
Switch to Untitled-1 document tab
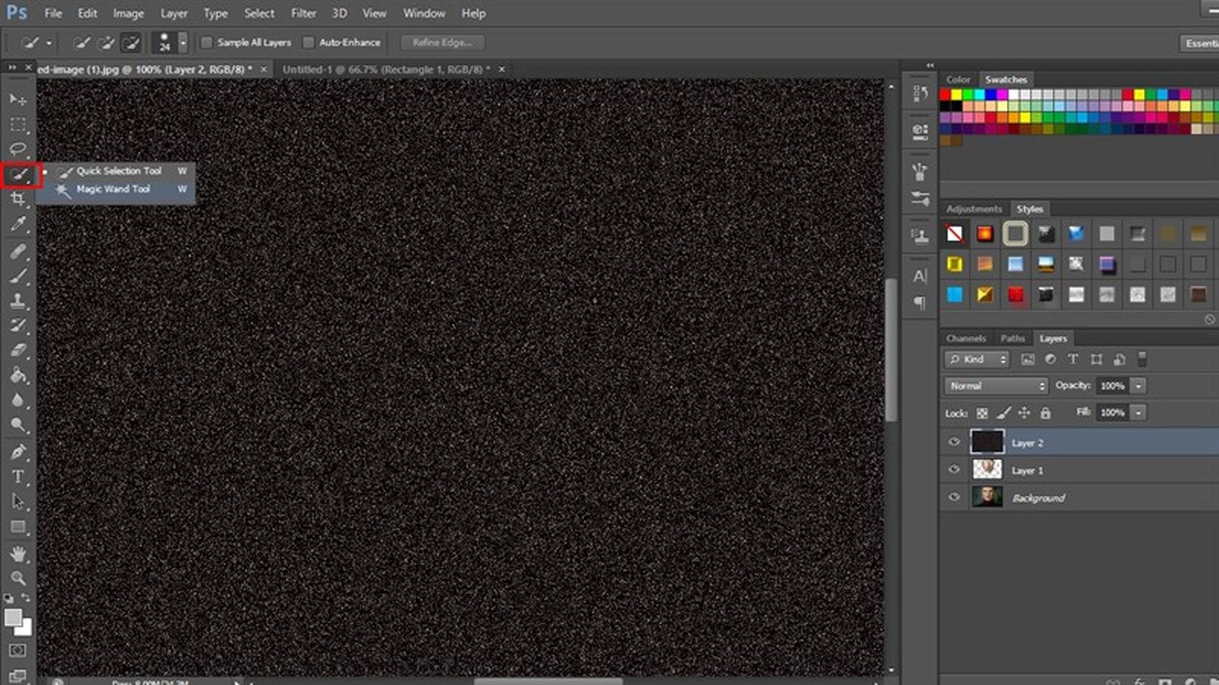coord(386,70)
